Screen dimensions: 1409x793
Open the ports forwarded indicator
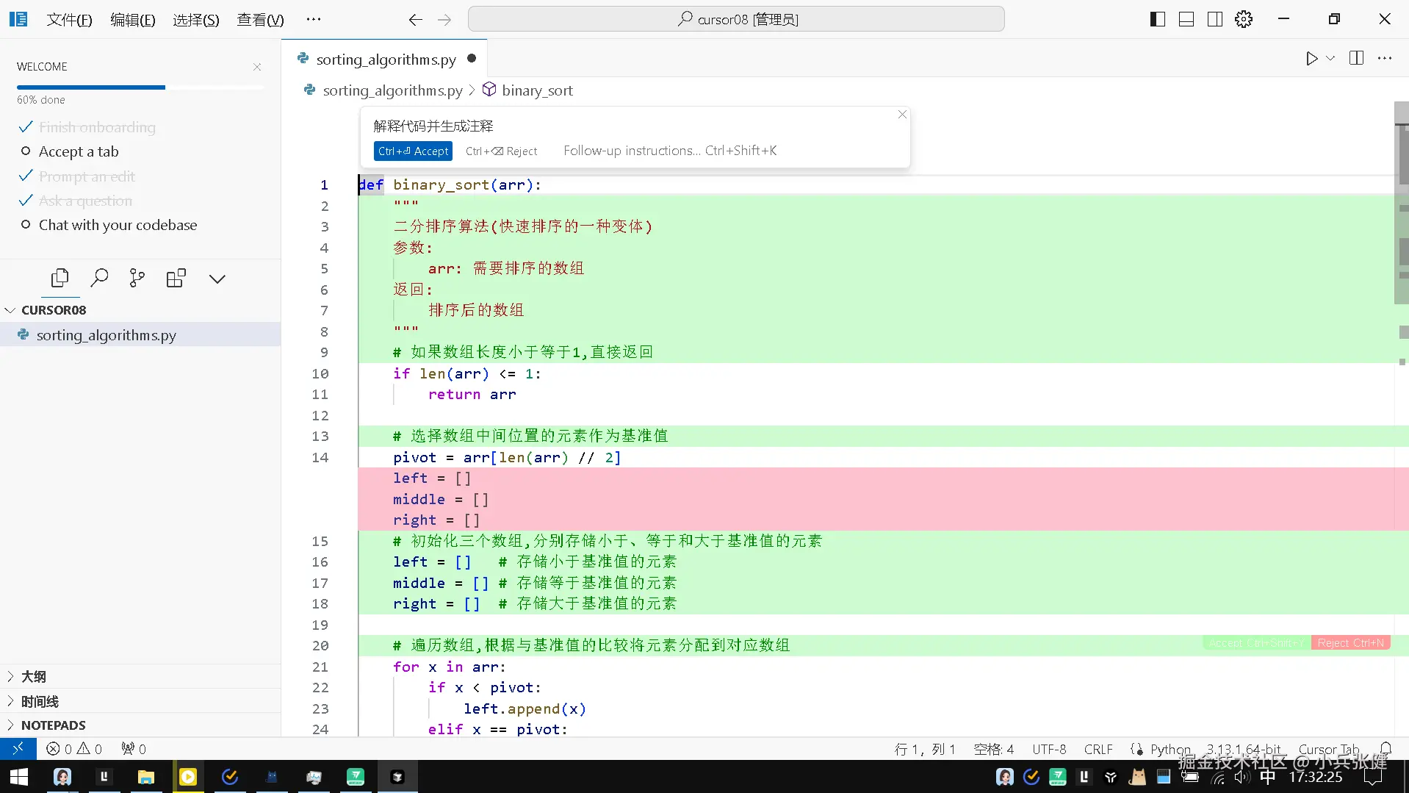pos(134,749)
